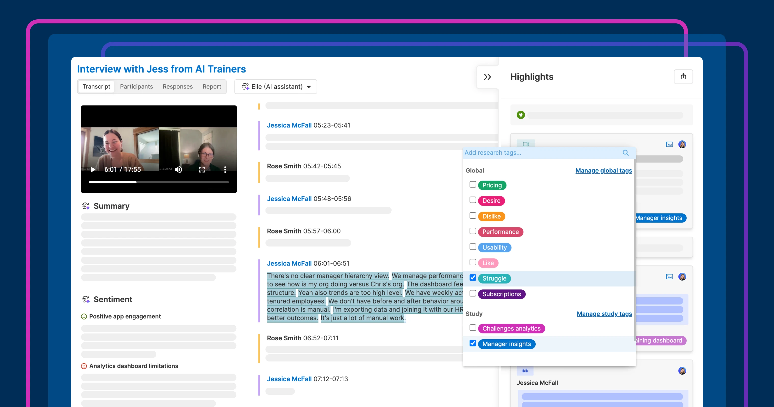This screenshot has width=774, height=407.
Task: Open the video player's three-dot options menu
Action: click(225, 170)
